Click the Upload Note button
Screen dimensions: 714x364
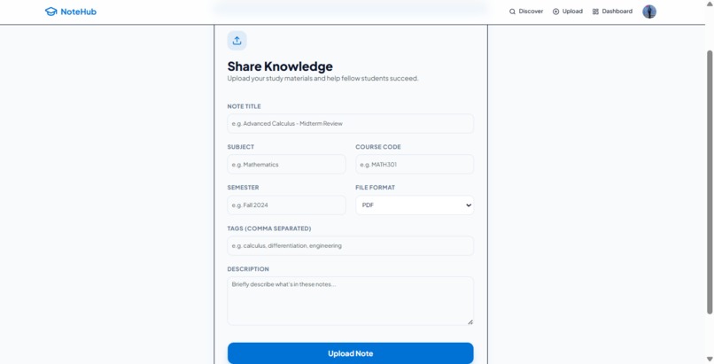[350, 353]
